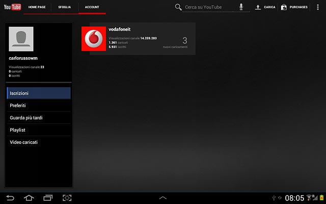Image resolution: width=326 pixels, height=204 pixels.
Task: Select the 0 caricati profile text
Action: 15,71
